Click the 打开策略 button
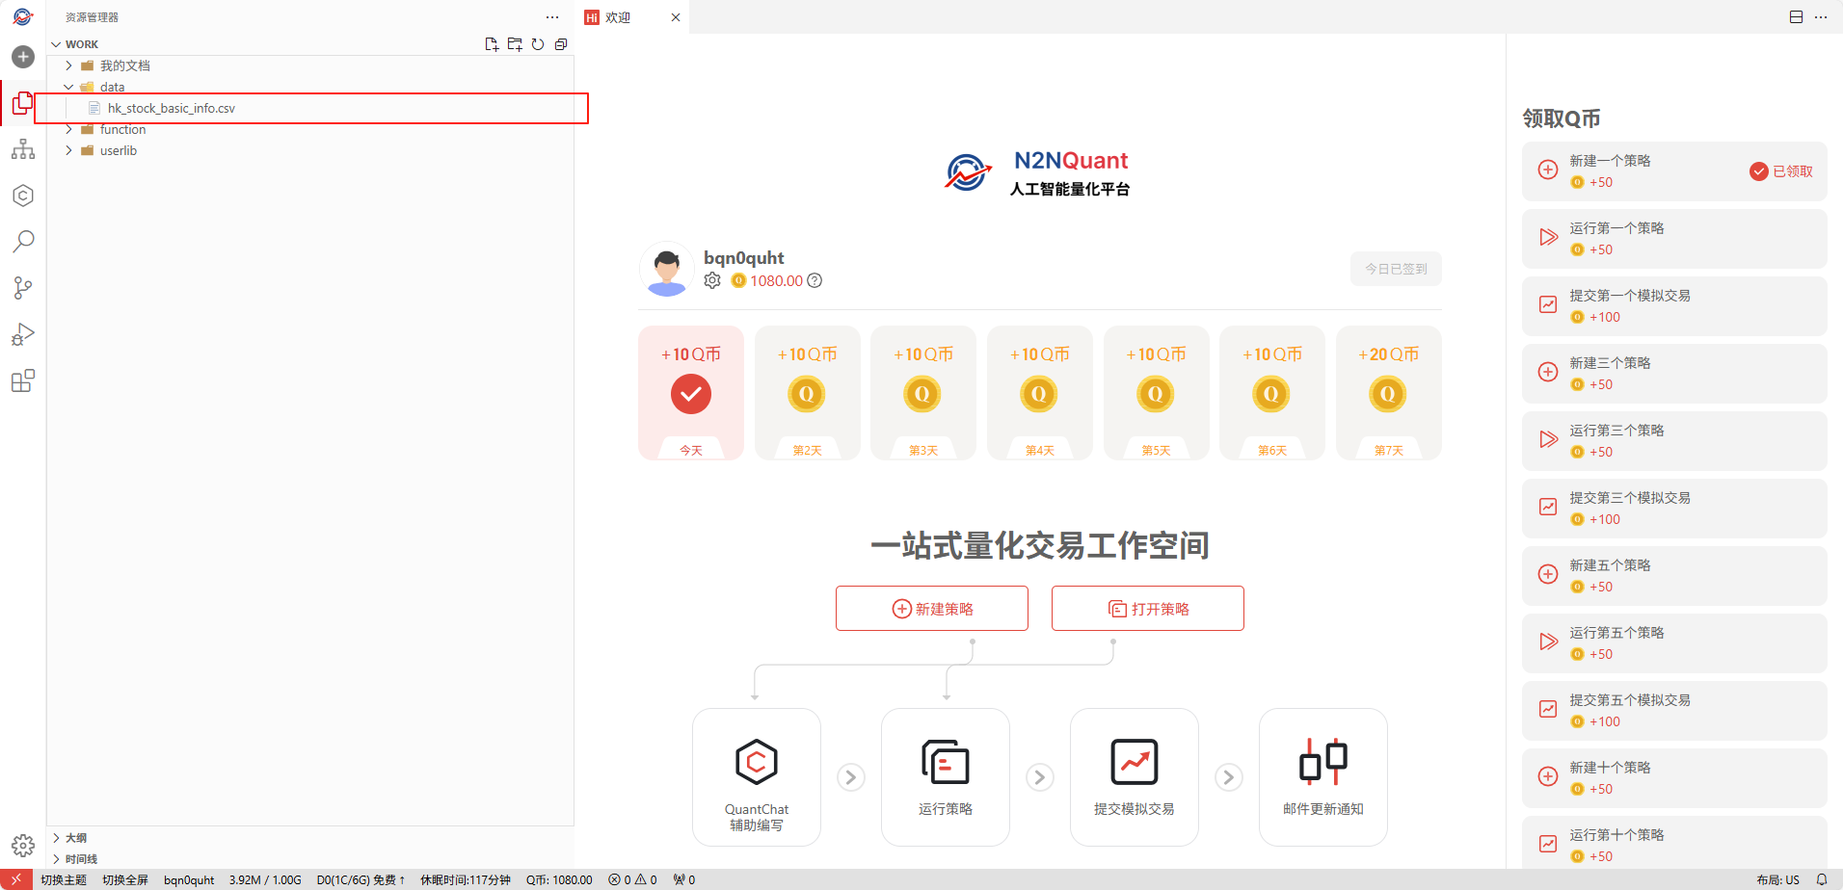This screenshot has width=1843, height=890. [x=1148, y=609]
